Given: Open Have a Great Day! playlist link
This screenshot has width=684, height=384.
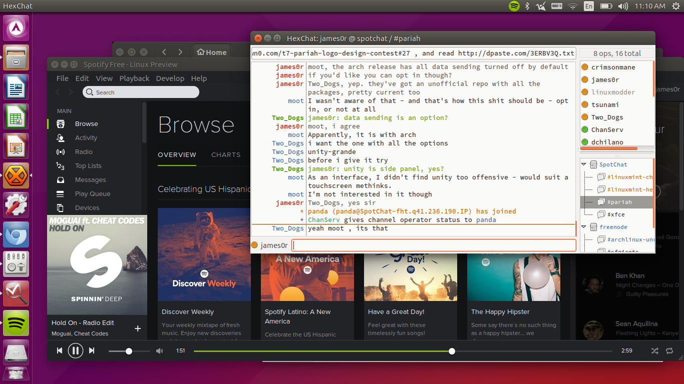Looking at the screenshot, I should coord(396,312).
